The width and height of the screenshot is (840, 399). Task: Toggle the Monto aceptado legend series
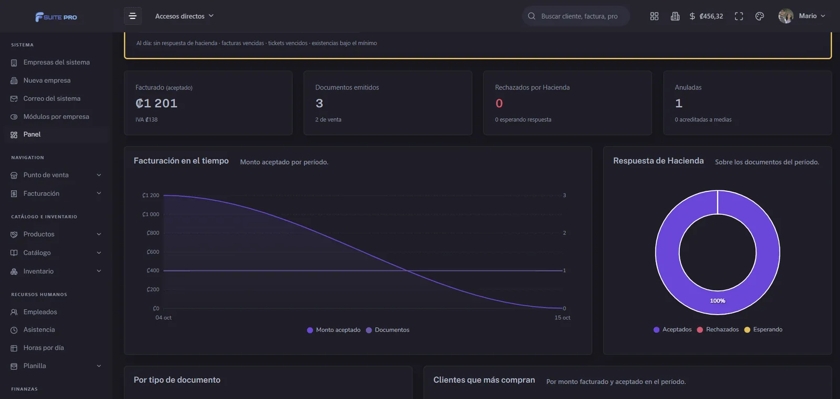[x=333, y=330]
